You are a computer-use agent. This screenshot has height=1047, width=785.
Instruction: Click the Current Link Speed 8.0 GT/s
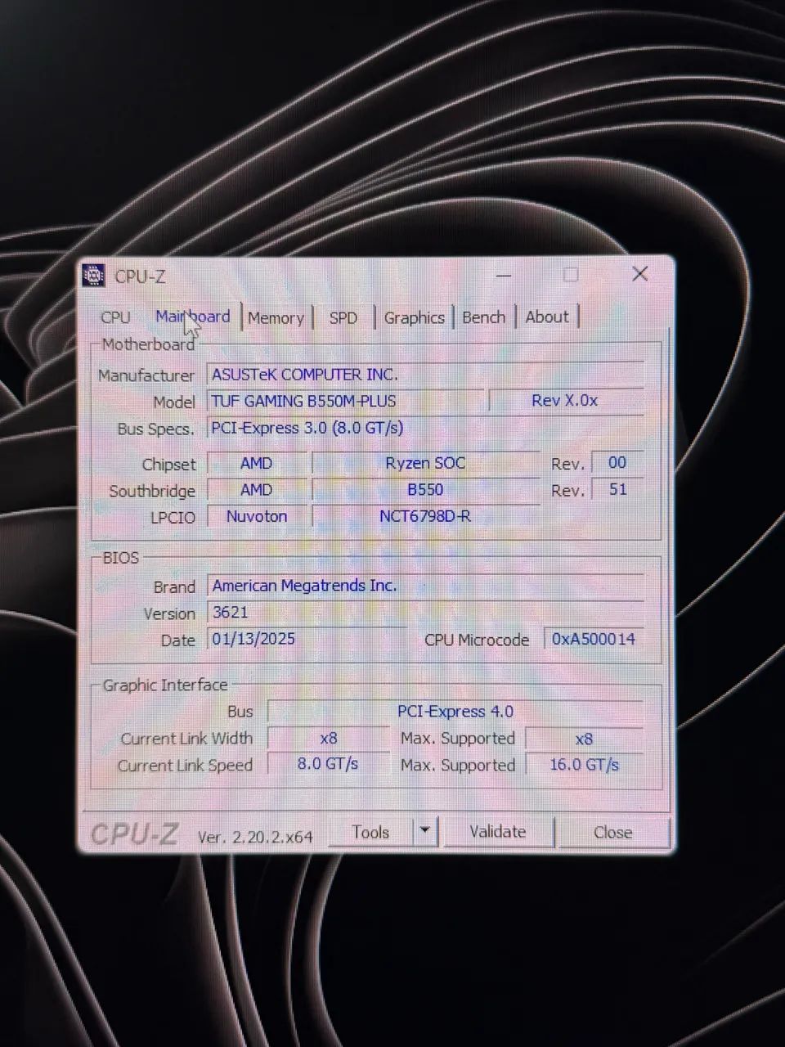329,765
